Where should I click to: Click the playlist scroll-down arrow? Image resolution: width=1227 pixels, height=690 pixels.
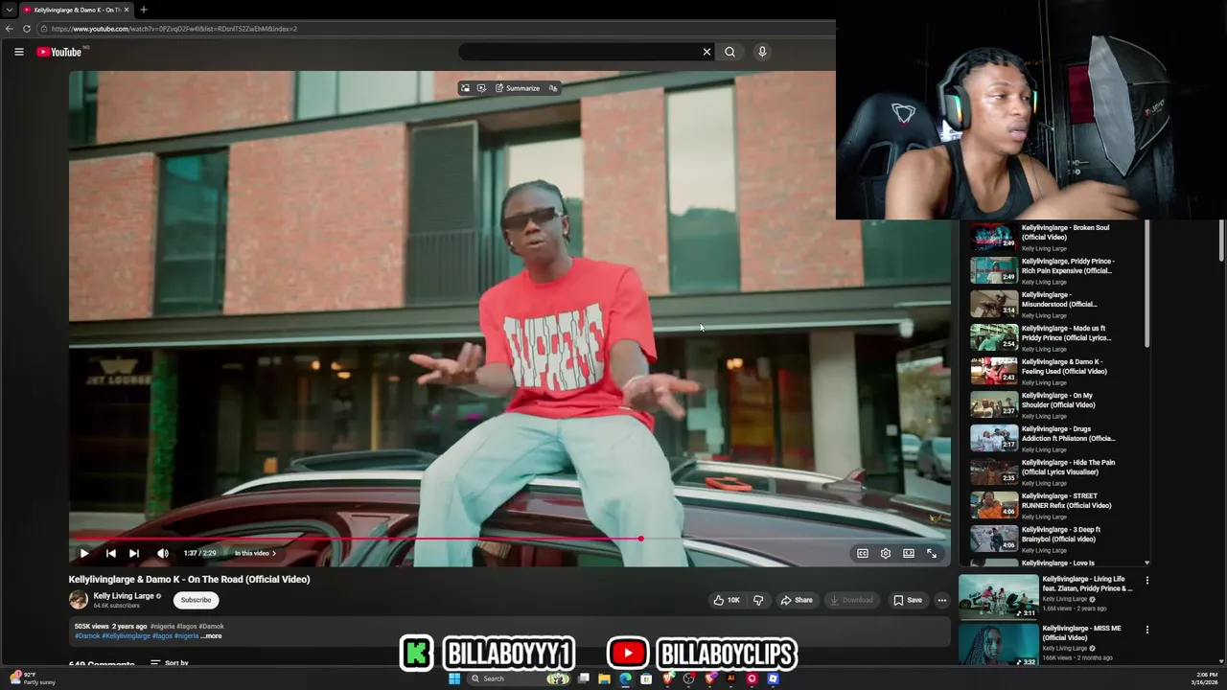1146,563
